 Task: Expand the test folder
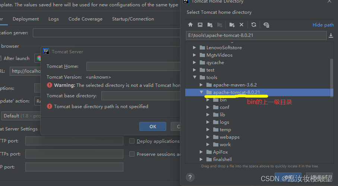(195, 70)
